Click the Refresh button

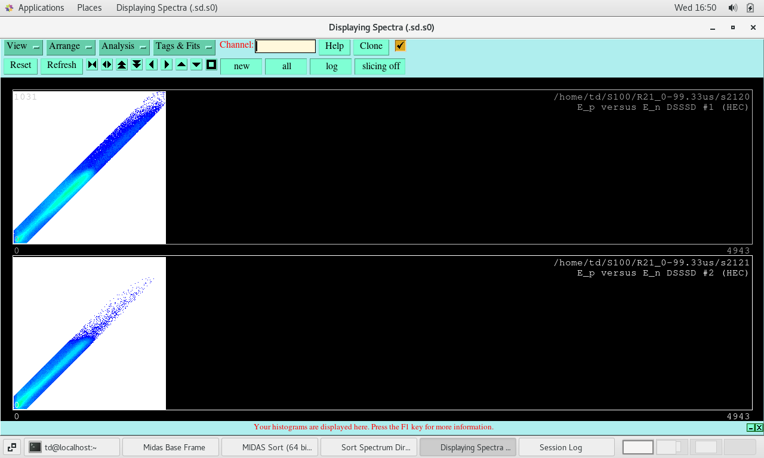pyautogui.click(x=61, y=66)
